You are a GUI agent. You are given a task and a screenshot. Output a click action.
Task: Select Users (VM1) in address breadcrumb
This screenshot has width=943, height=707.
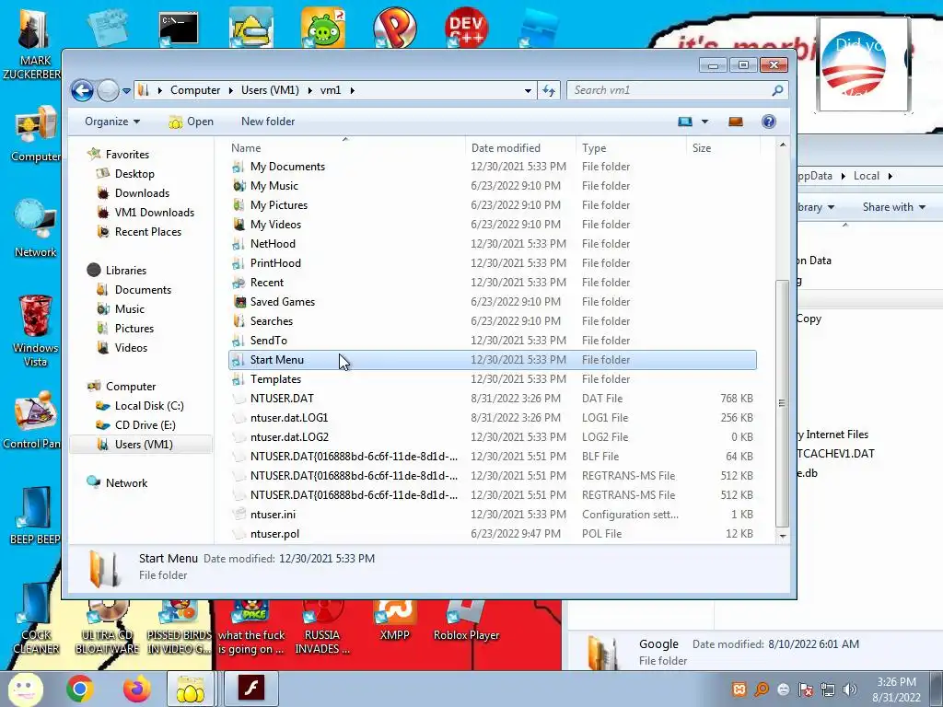pyautogui.click(x=270, y=90)
